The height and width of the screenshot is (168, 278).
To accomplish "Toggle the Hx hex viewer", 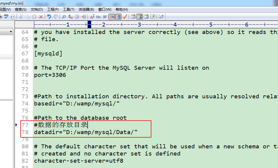I will coord(98,17).
